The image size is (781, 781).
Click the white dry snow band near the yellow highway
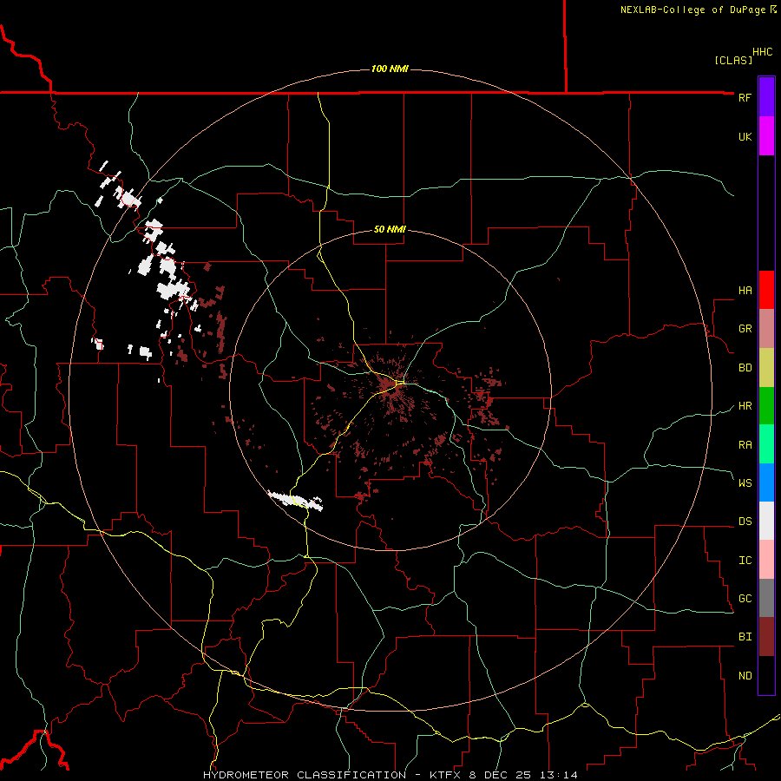(x=295, y=500)
